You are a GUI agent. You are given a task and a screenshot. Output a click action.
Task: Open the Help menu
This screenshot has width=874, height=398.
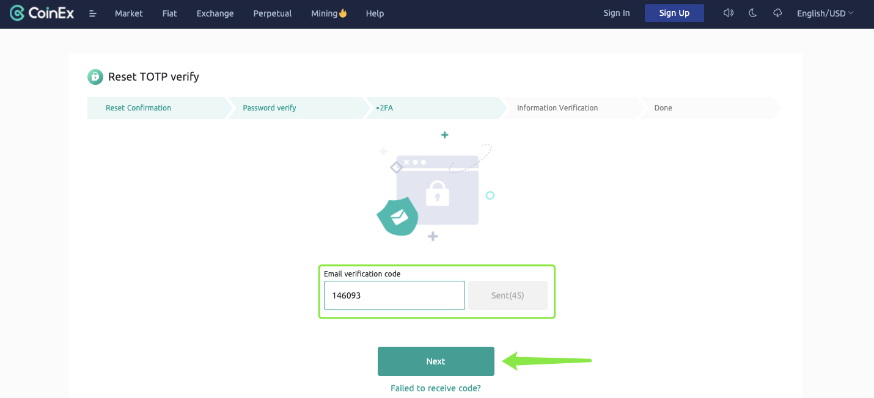375,13
